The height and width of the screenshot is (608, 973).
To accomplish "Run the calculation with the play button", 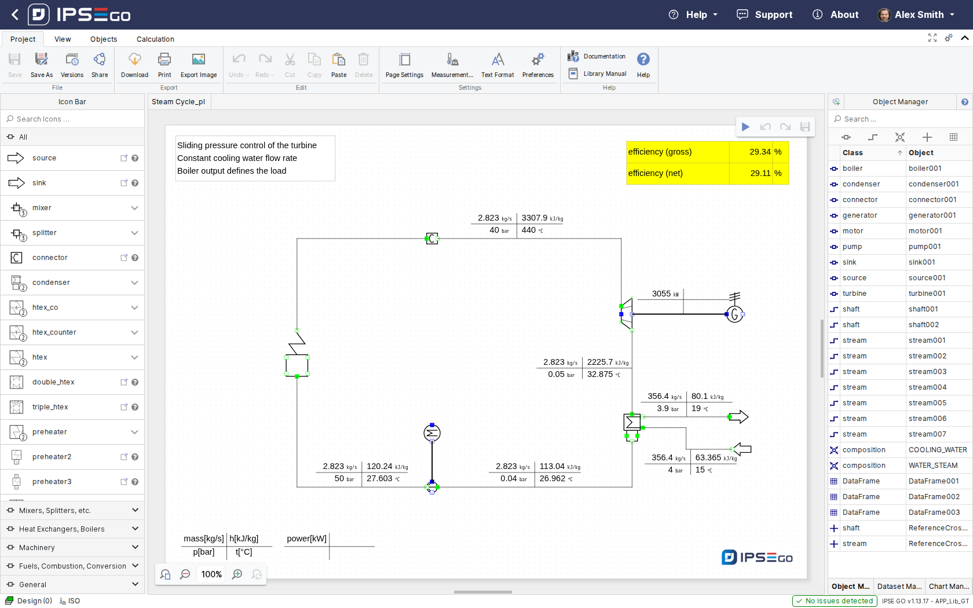I will pos(746,127).
